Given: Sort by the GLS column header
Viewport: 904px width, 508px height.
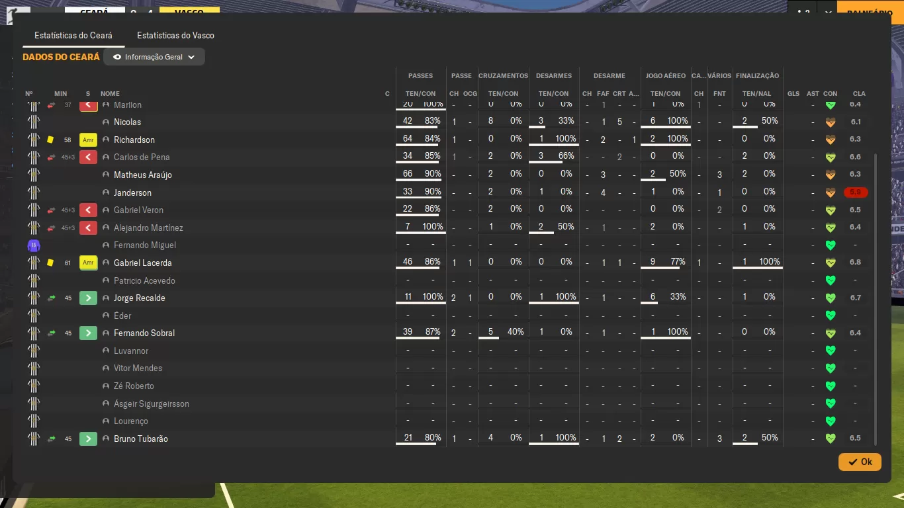Looking at the screenshot, I should pos(793,94).
